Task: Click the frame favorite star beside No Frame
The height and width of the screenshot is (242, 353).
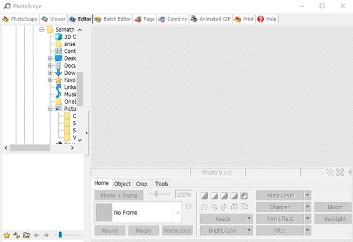Action: pos(189,207)
